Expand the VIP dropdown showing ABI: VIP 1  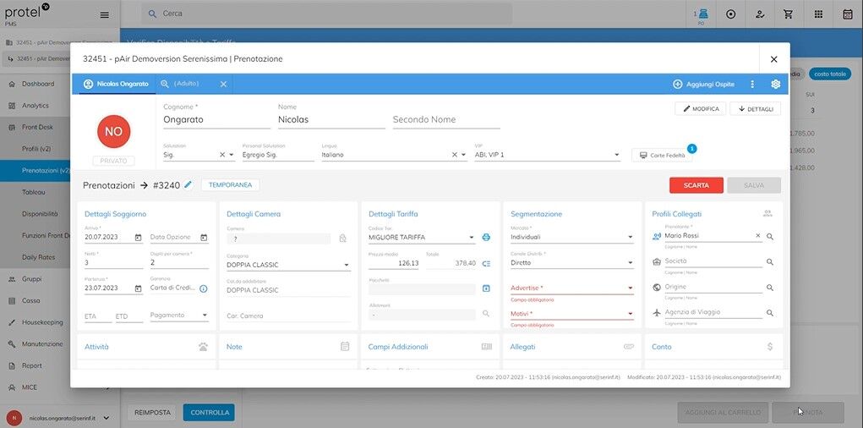point(616,155)
